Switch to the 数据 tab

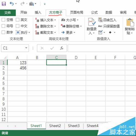click(109, 12)
